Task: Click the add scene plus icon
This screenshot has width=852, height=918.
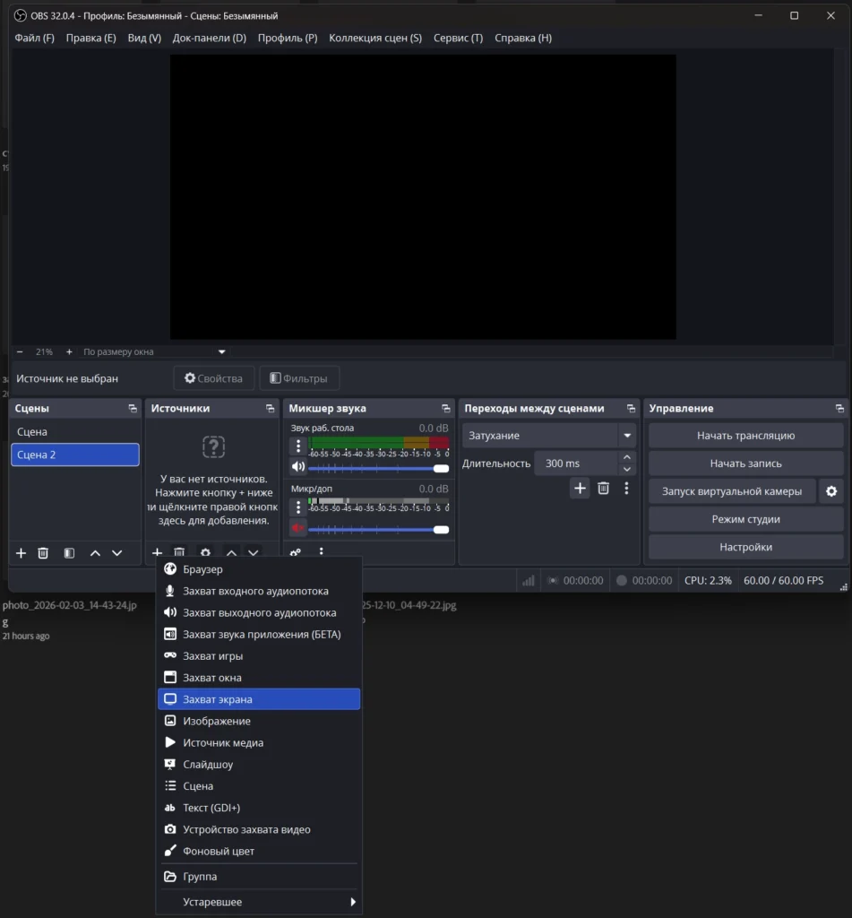Action: (22, 553)
